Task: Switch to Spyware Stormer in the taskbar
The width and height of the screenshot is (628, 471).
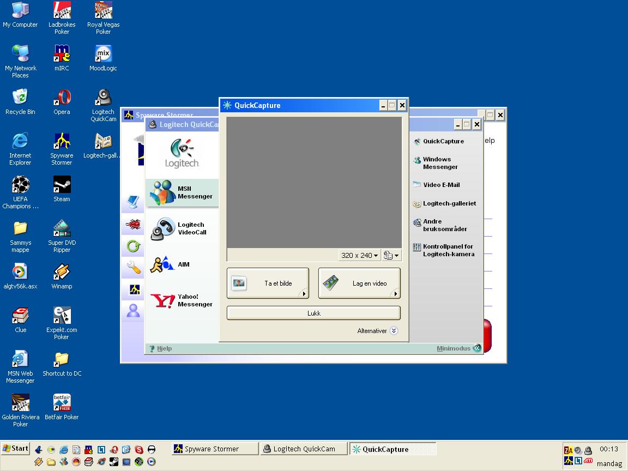Action: coord(214,449)
